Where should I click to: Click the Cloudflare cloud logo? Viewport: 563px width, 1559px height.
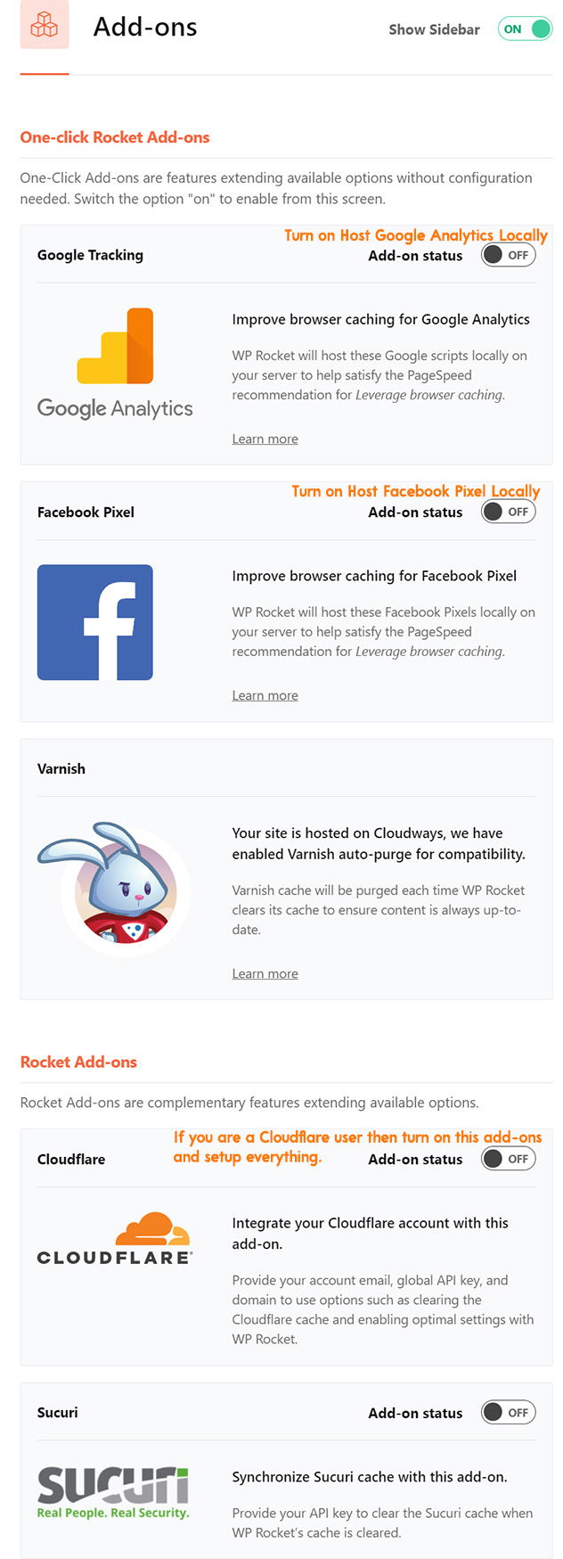coord(115,1239)
